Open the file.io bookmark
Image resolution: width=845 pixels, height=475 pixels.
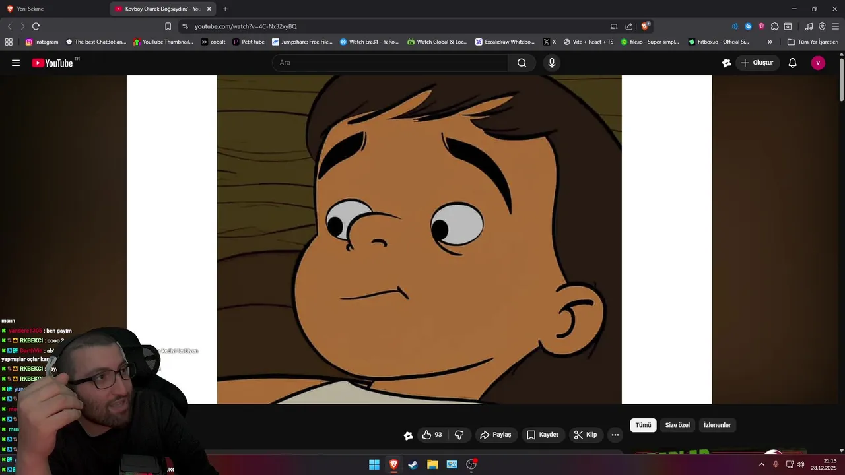tap(650, 42)
